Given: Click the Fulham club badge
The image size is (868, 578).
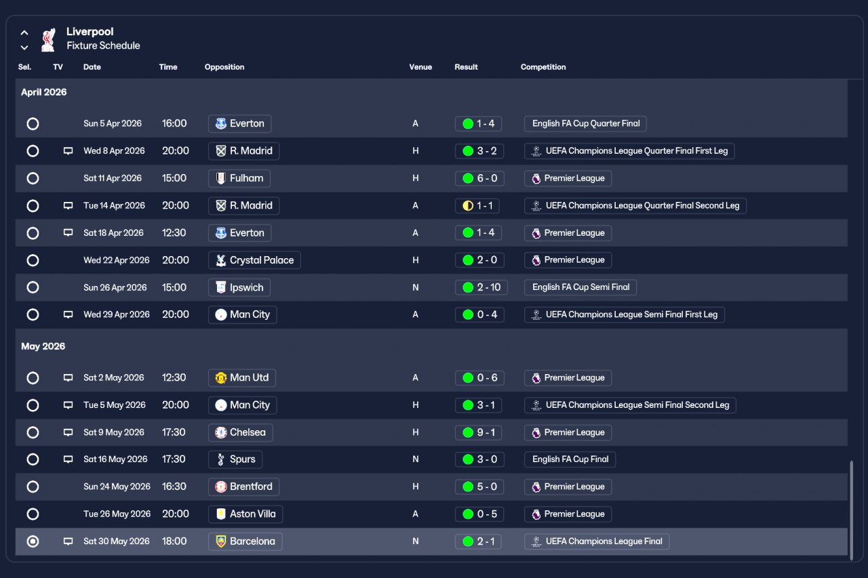Looking at the screenshot, I should pos(220,178).
